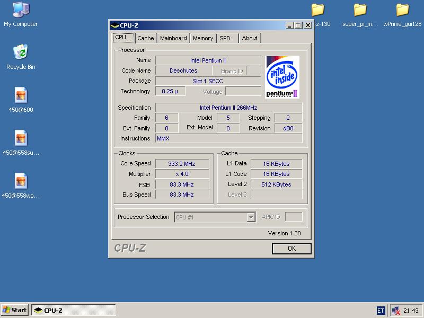Click the Code Name value 'Deschutes'

coord(183,70)
